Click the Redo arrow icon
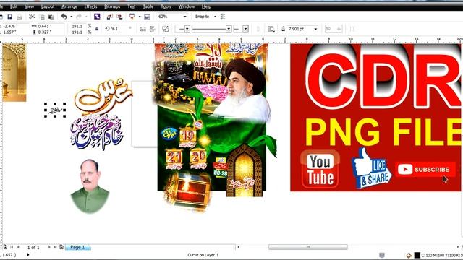 [79, 17]
